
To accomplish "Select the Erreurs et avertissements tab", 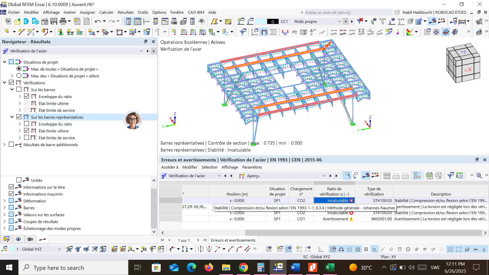I will pyautogui.click(x=233, y=240).
